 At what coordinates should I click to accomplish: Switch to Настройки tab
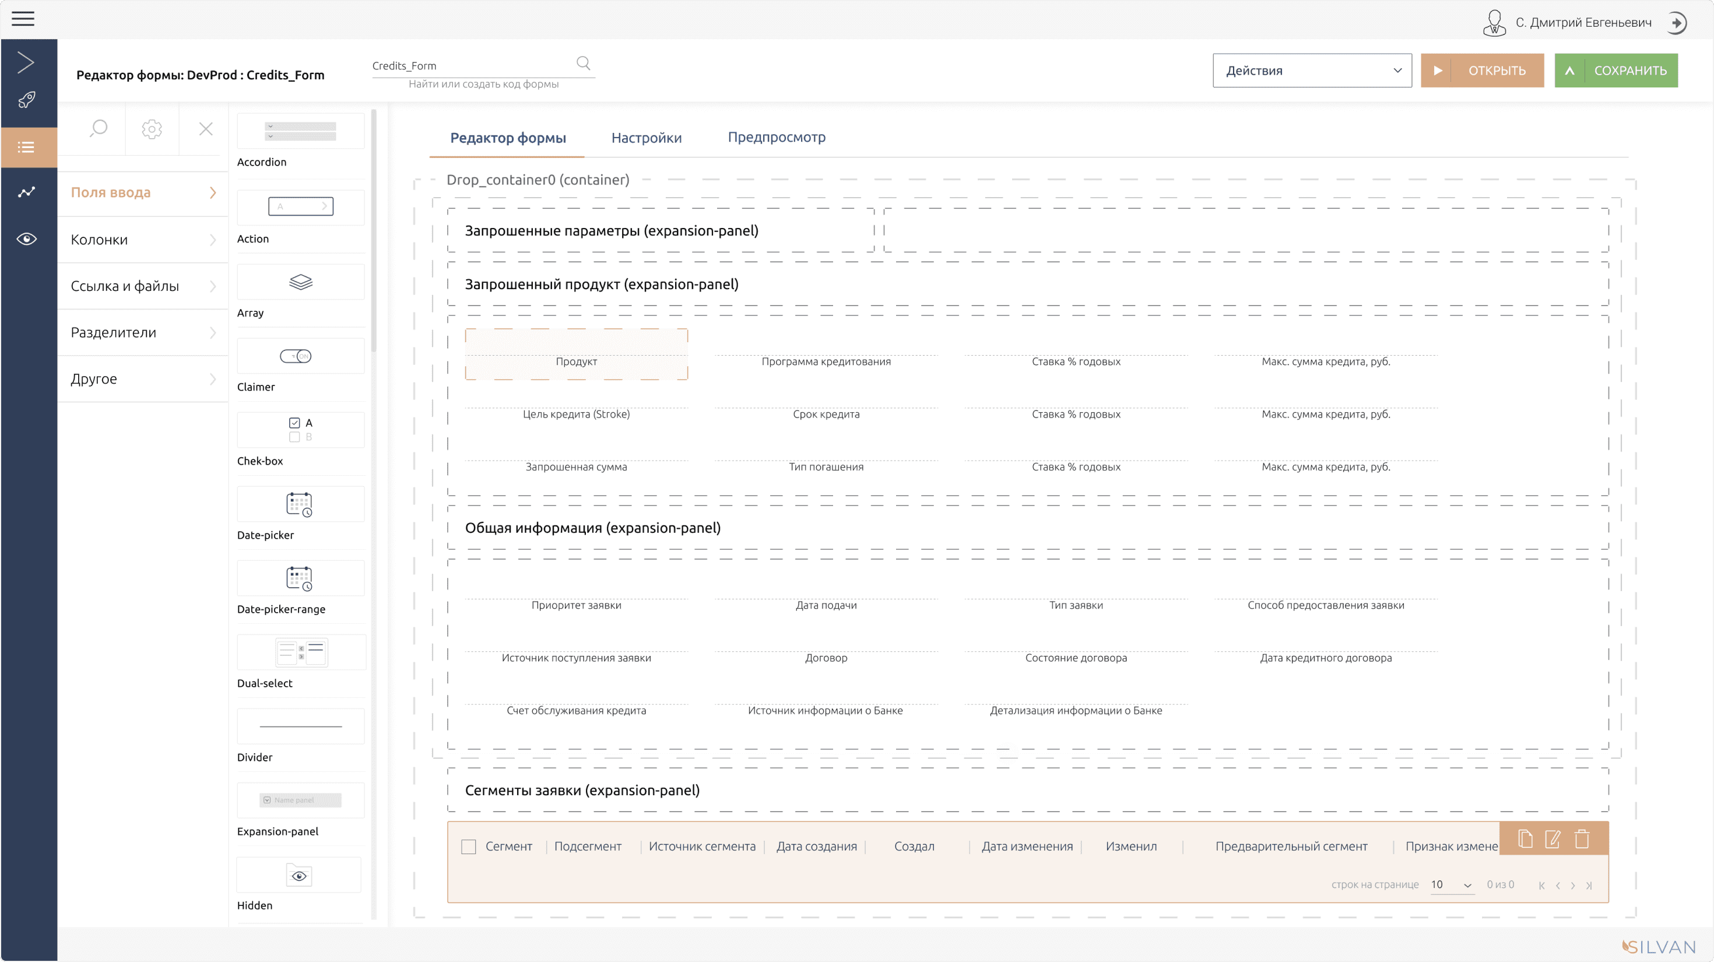point(646,138)
